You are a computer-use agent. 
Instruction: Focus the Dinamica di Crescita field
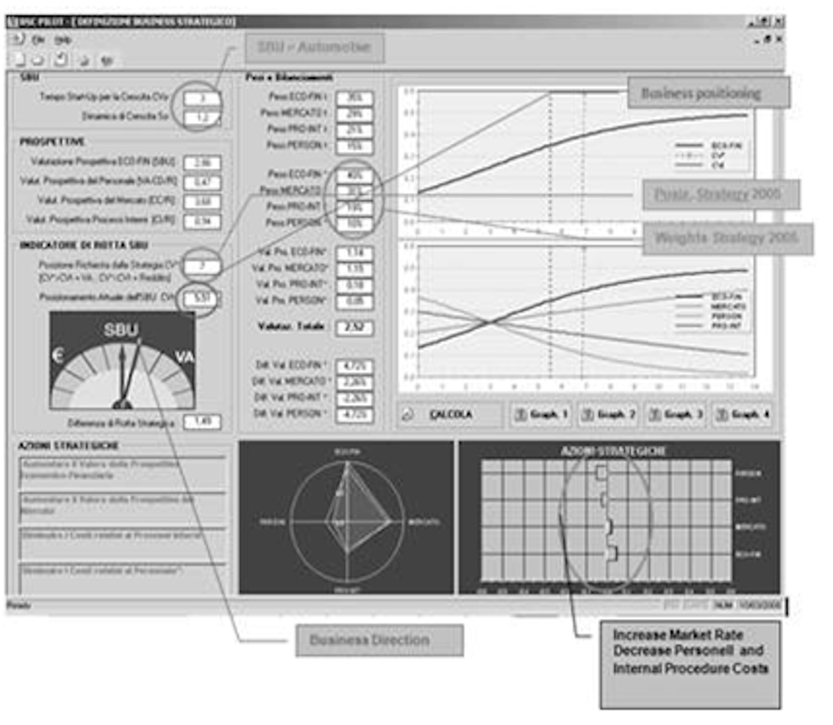coord(202,117)
